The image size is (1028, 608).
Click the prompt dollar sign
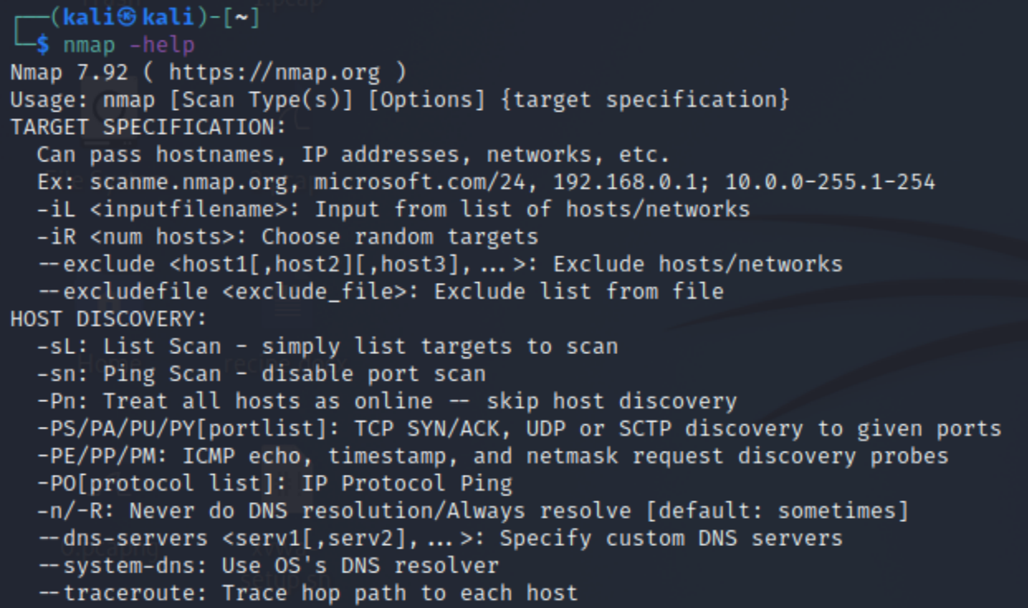(43, 45)
